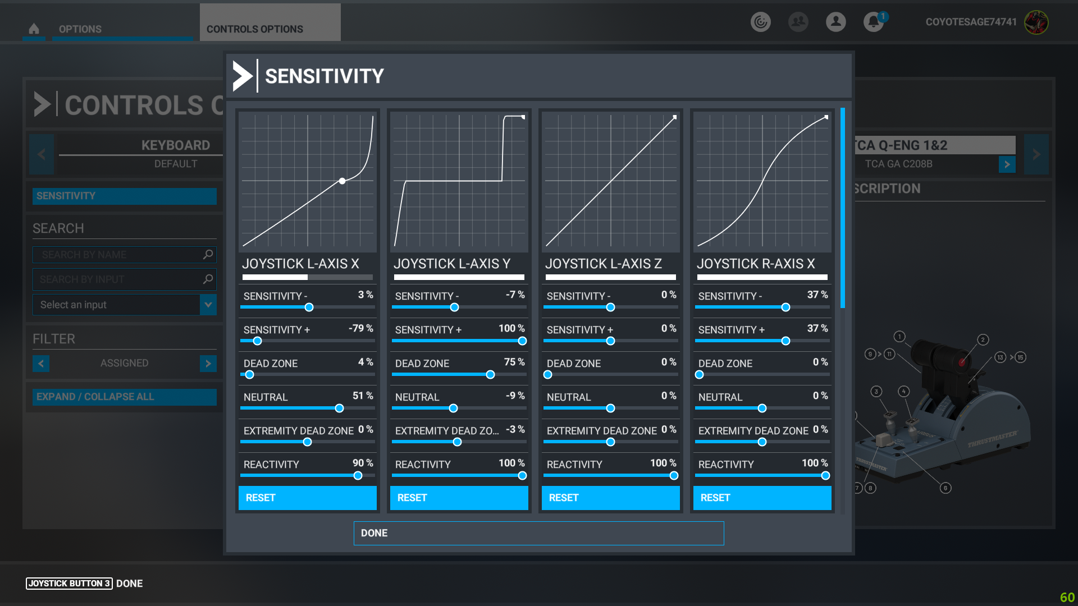Open the friends group icon
The height and width of the screenshot is (606, 1078).
pyautogui.click(x=798, y=22)
